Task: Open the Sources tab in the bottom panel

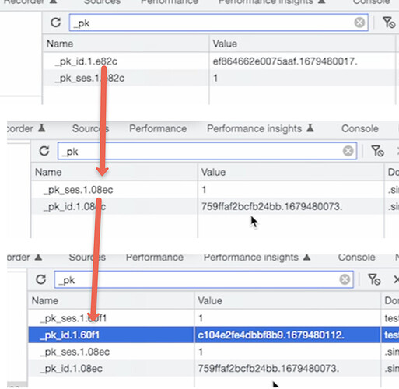Action: [87, 258]
